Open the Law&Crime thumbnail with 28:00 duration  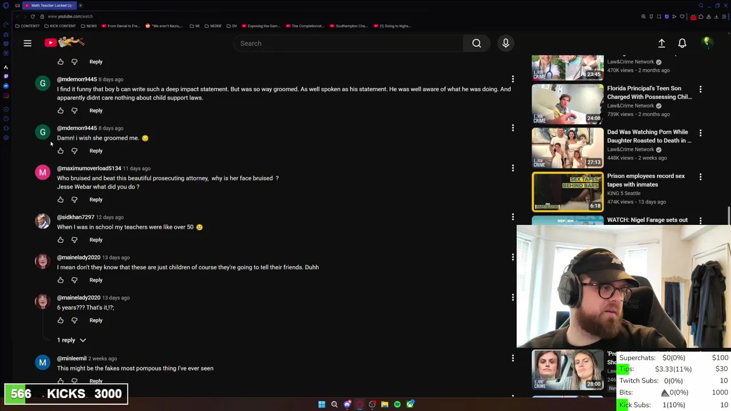click(x=567, y=370)
